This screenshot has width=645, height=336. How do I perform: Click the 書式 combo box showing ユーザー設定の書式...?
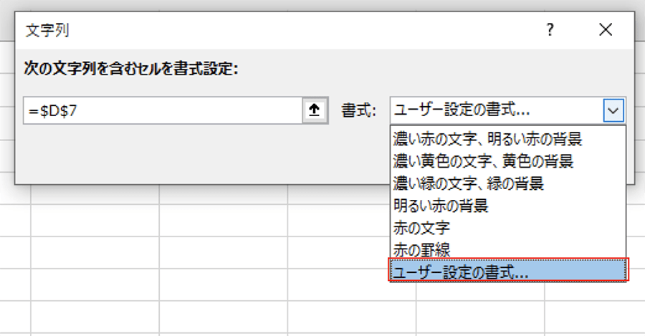coord(507,110)
